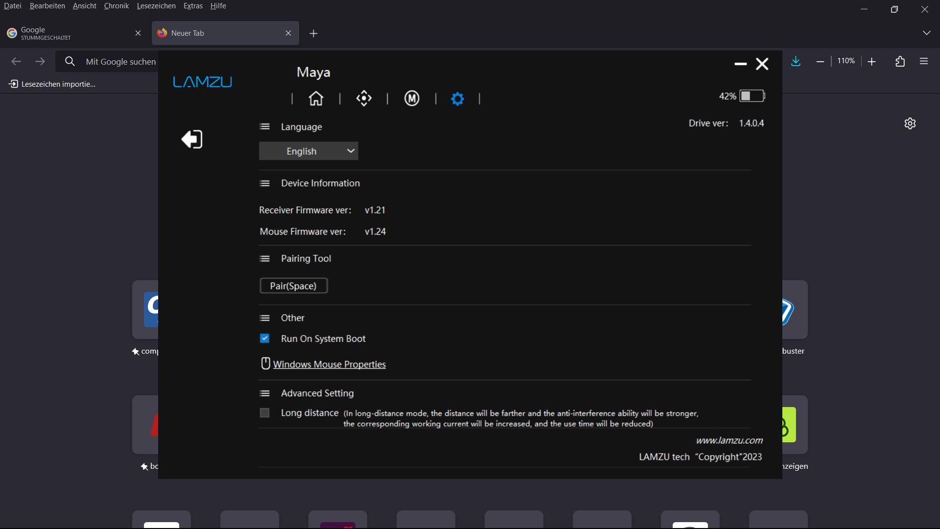Screen dimensions: 940x529
Task: Open the Lesezeichen menu
Action: pos(156,6)
